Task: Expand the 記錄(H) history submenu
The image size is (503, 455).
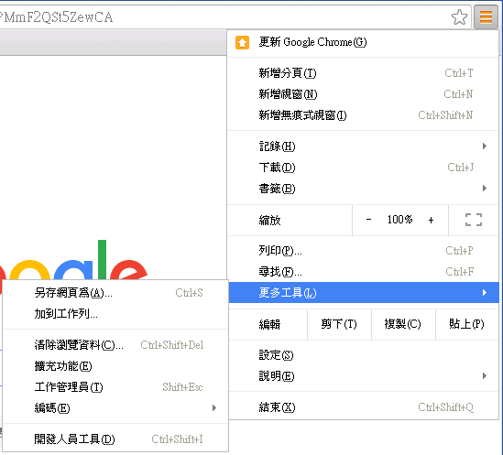Action: (x=363, y=146)
